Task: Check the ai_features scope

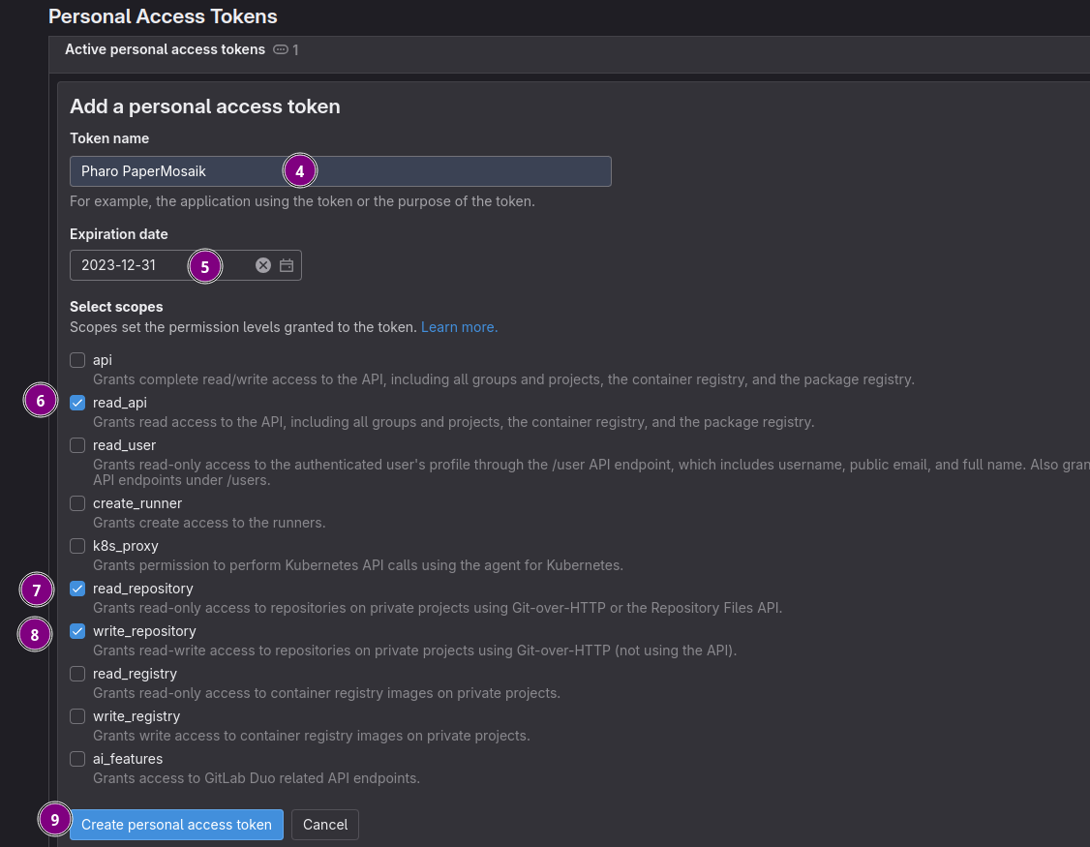Action: pos(77,759)
